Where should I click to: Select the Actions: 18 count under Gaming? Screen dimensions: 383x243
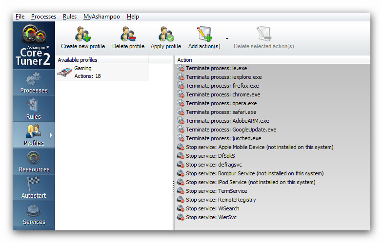[87, 76]
